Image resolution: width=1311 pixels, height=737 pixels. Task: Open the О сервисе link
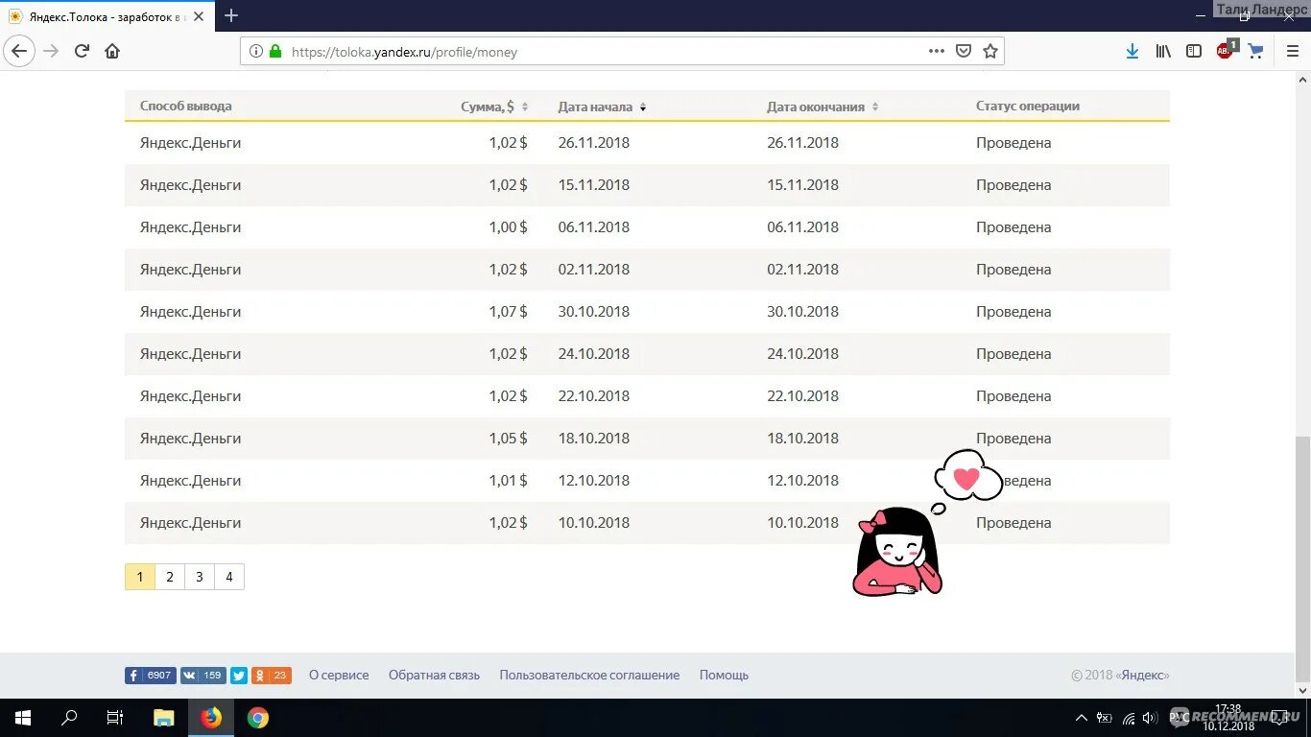339,676
